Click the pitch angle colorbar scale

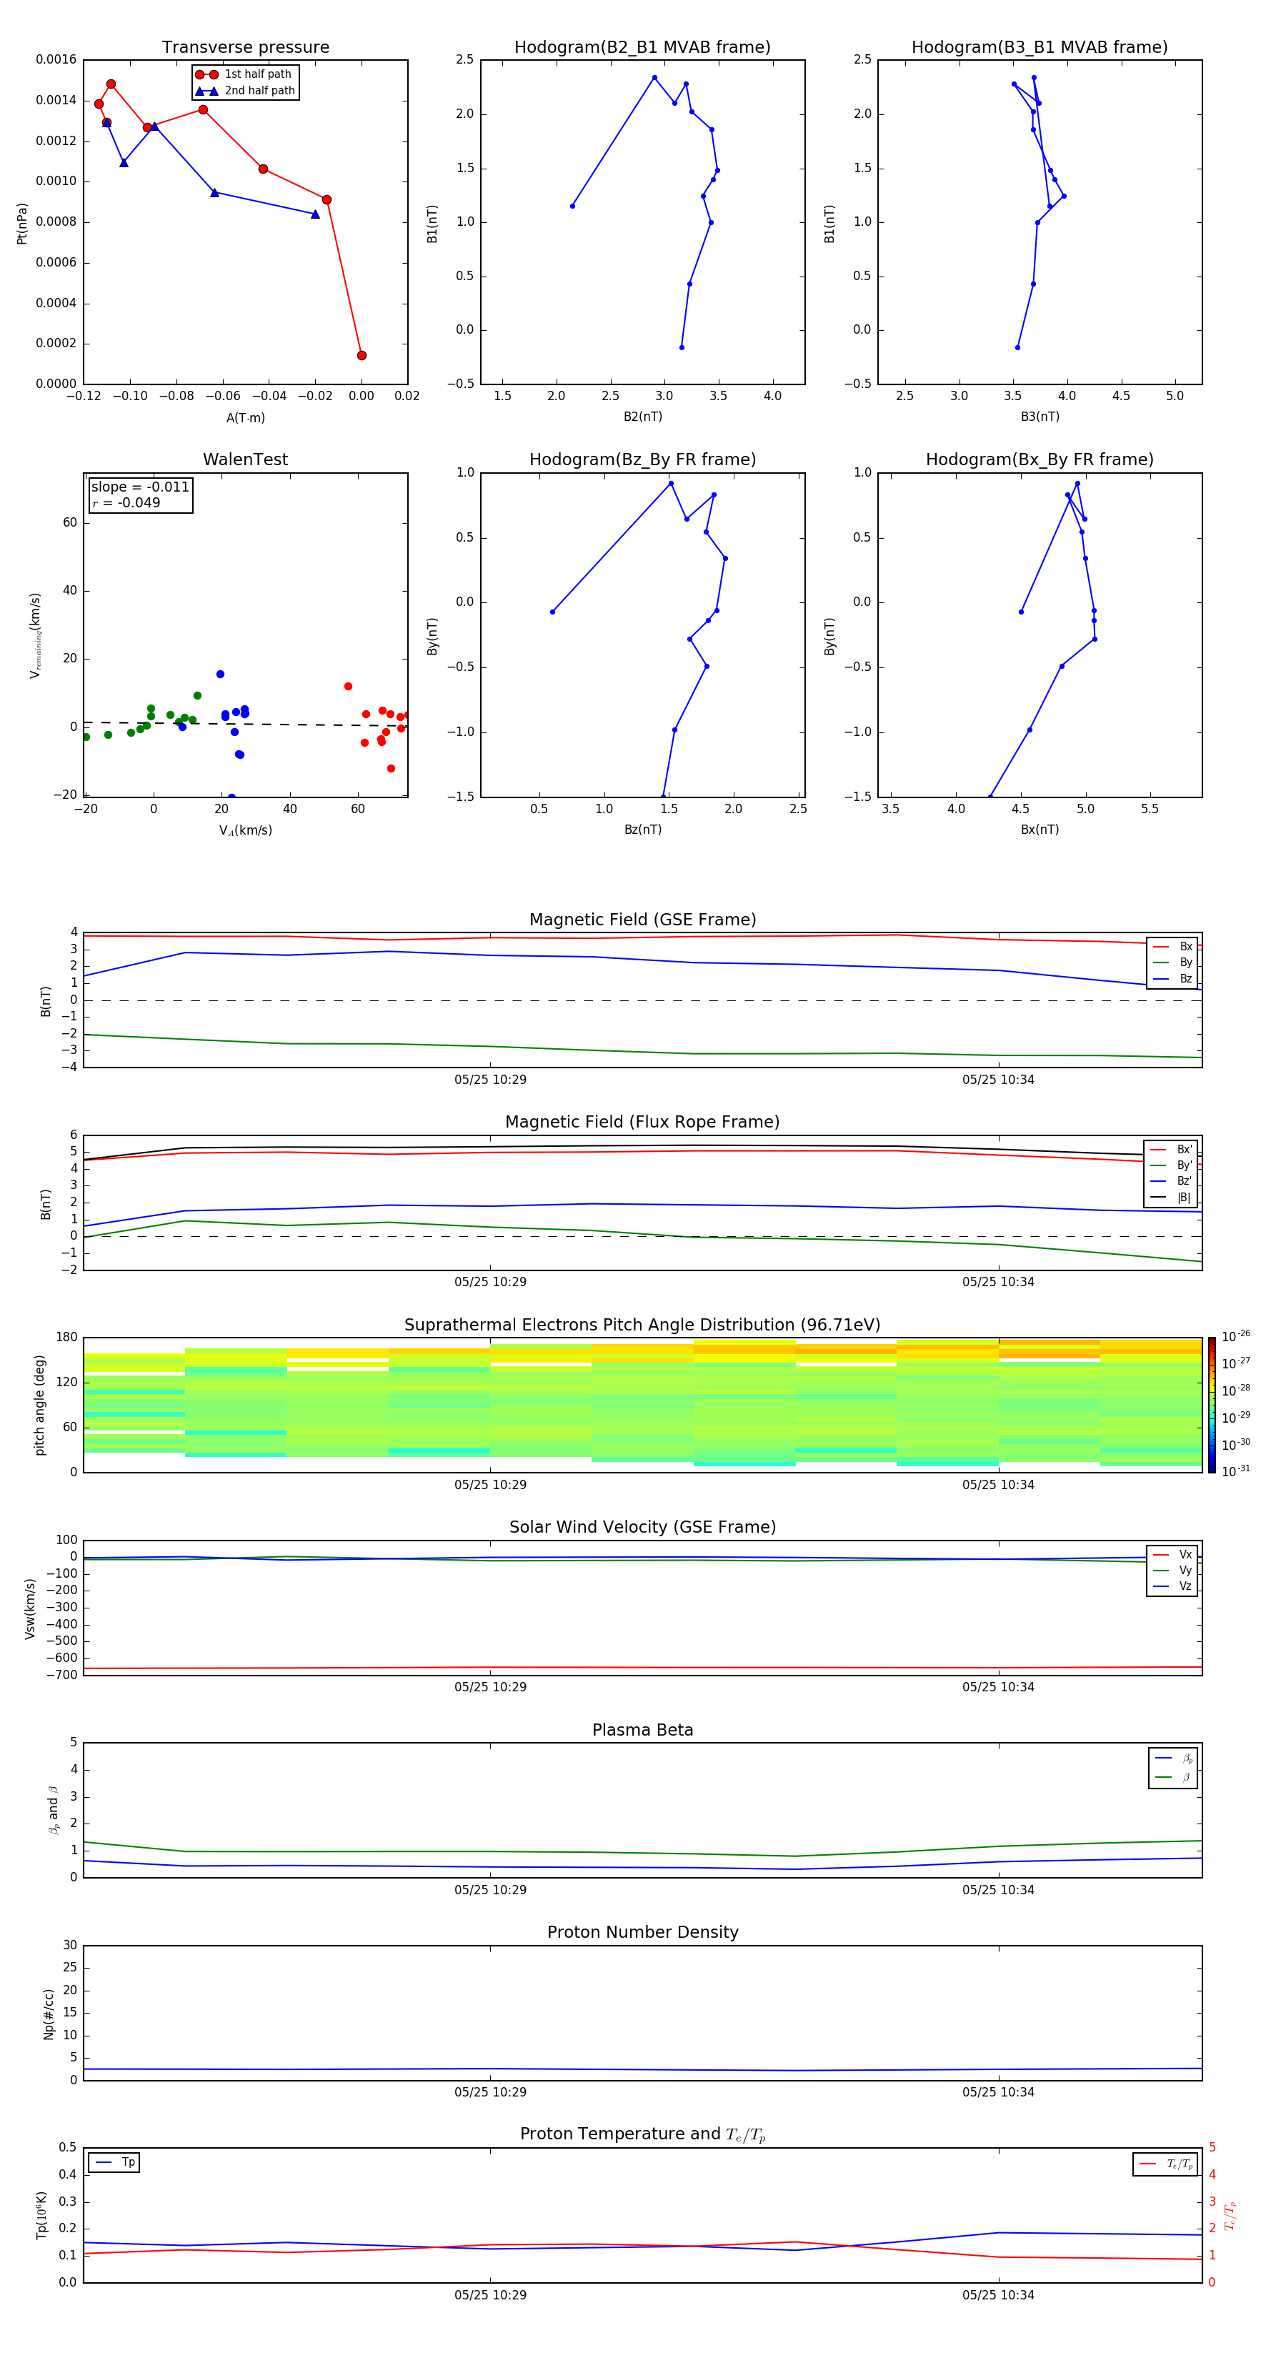1211,1405
